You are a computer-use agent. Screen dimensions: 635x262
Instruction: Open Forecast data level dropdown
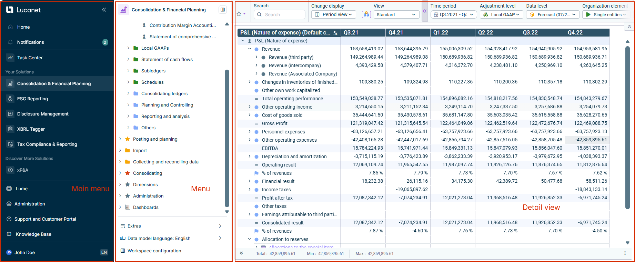click(553, 14)
